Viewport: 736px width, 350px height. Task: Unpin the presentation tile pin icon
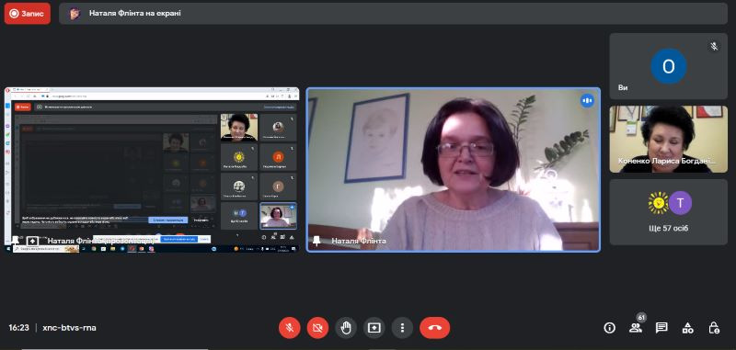click(x=16, y=241)
